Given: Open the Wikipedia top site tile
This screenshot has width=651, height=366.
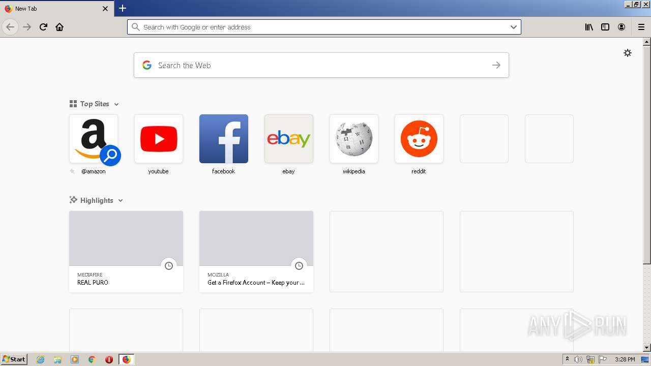Looking at the screenshot, I should (354, 139).
